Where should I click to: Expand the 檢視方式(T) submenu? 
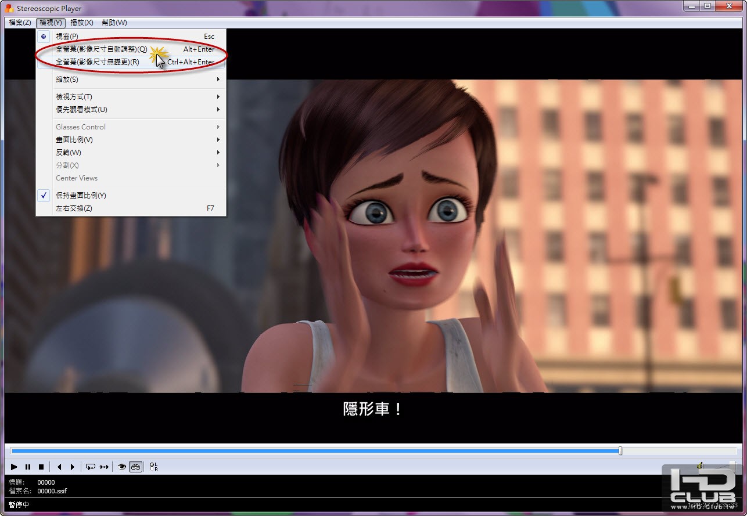click(131, 97)
